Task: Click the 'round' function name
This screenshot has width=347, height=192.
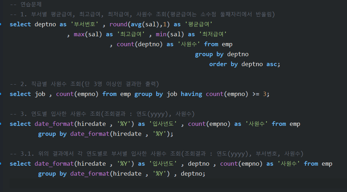Action: (x=118, y=24)
